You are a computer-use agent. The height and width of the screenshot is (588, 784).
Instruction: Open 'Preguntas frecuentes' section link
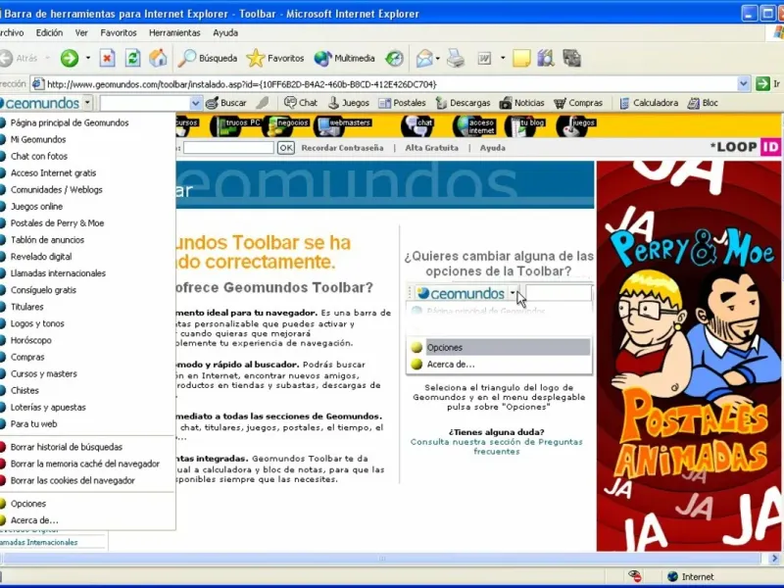(x=497, y=447)
